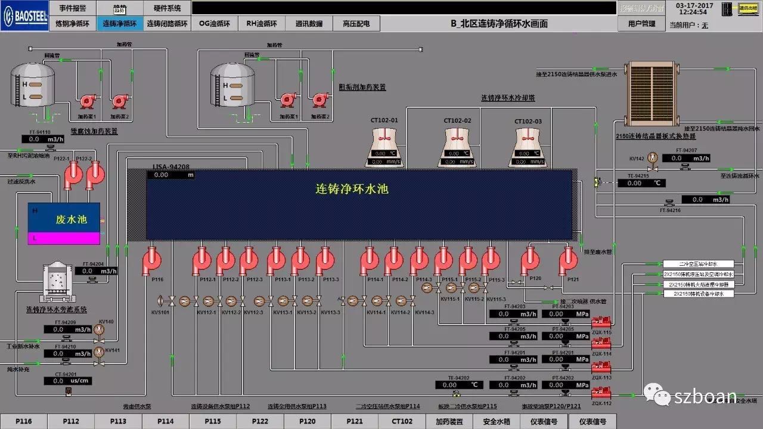763x429 pixels.
Task: Click the yellow 通讯出错 indicator
Action: coord(747,8)
